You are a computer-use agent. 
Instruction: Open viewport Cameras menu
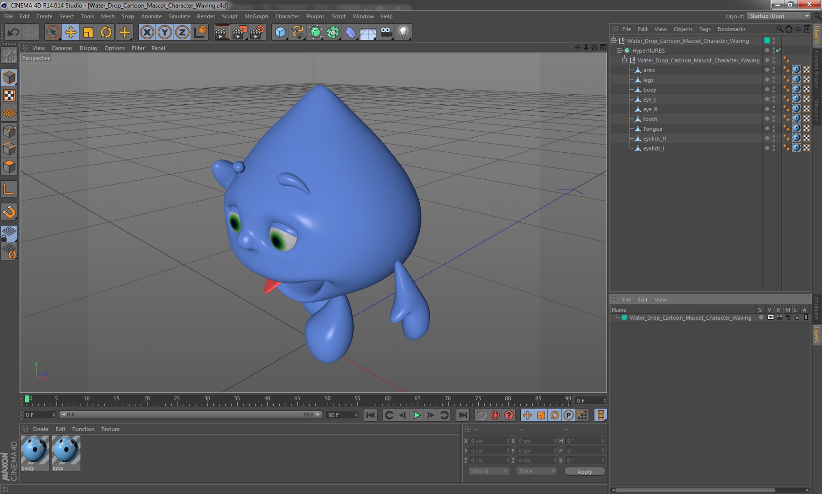click(62, 48)
